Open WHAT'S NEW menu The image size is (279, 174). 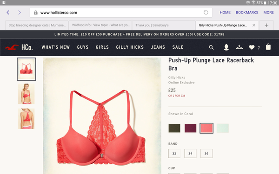coord(55,47)
